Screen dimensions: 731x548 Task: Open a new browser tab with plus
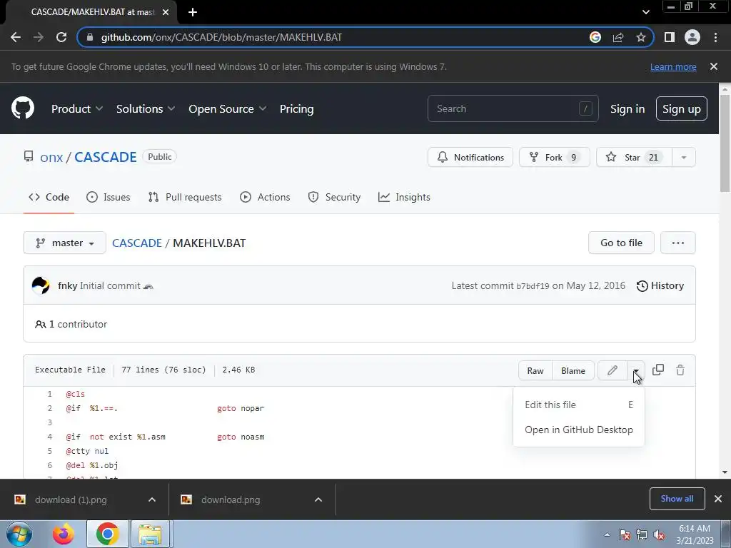coord(193,12)
